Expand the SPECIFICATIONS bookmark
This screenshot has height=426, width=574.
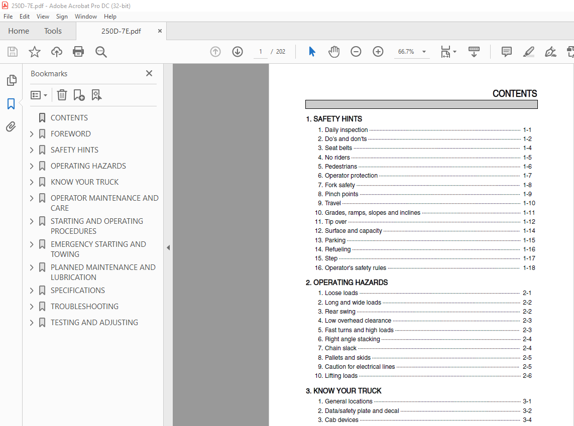click(32, 291)
